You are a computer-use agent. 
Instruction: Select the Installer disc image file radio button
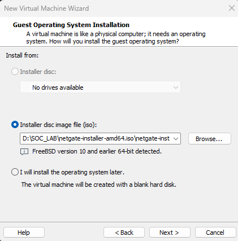tap(15, 125)
